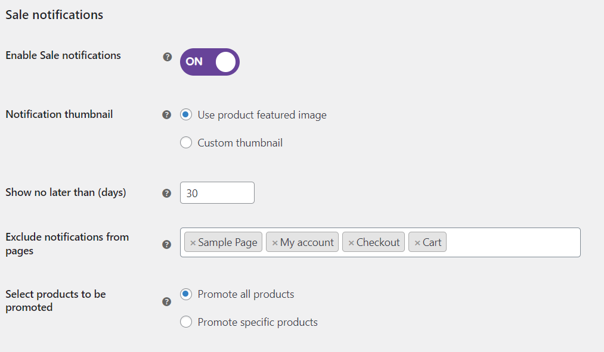Click the days input field showing 30

click(217, 193)
